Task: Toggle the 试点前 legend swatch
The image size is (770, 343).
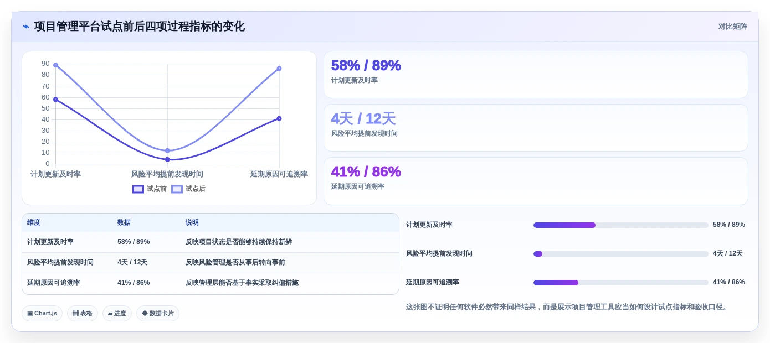Action: (138, 189)
